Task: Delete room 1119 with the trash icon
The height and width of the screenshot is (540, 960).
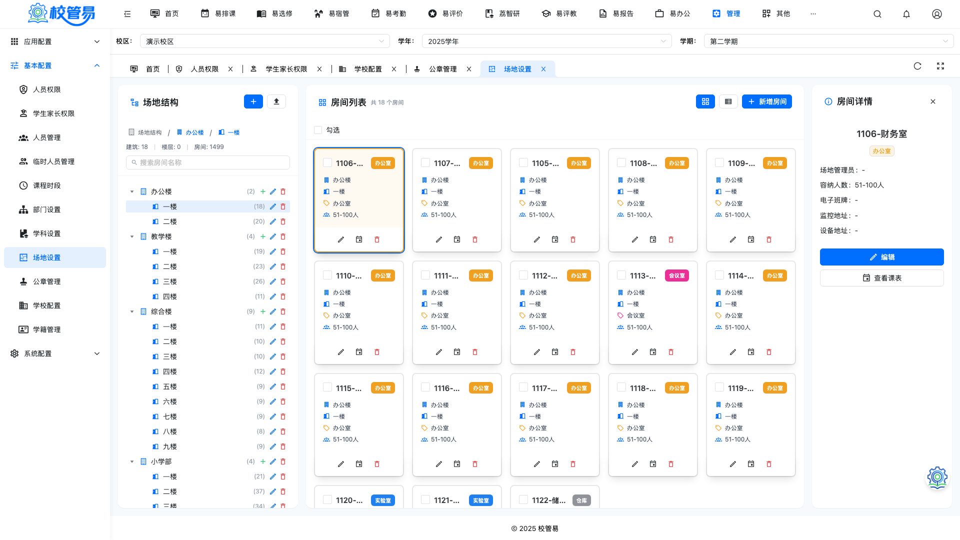Action: pyautogui.click(x=769, y=464)
